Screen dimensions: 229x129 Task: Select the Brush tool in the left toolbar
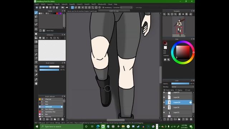[36, 13]
